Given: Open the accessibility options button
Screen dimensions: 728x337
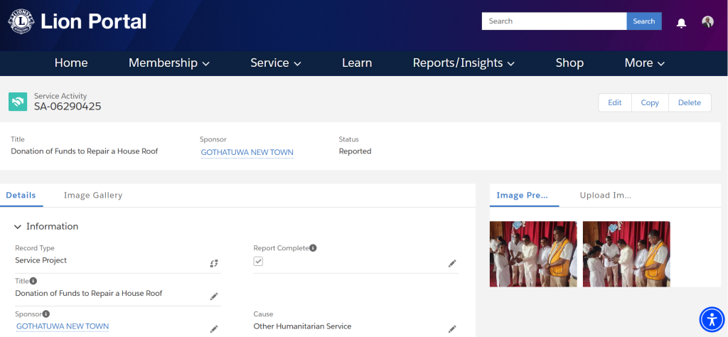Looking at the screenshot, I should [x=712, y=319].
